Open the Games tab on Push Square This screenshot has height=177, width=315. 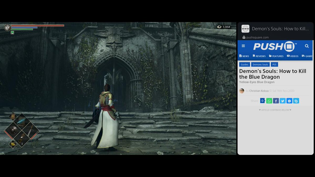(307, 56)
